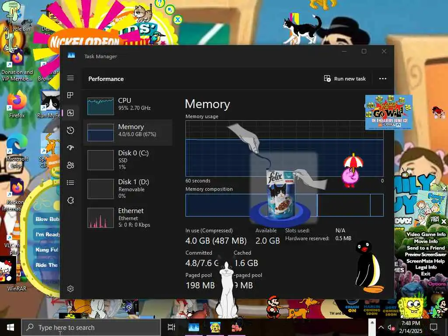This screenshot has height=336, width=448.
Task: Open the Users icon in sidebar
Action: 70,165
